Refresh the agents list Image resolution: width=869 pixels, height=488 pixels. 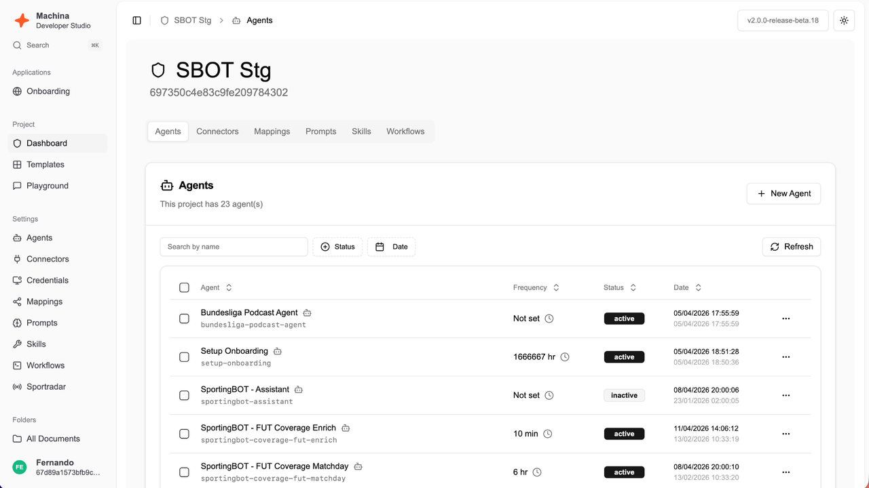[792, 247]
